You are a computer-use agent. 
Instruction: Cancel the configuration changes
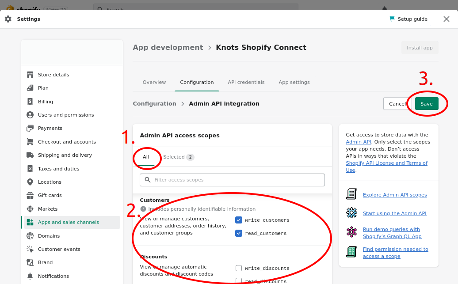(x=397, y=104)
